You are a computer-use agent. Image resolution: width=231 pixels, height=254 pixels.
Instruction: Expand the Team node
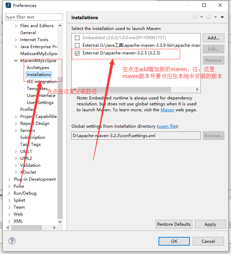pyautogui.click(x=9, y=207)
